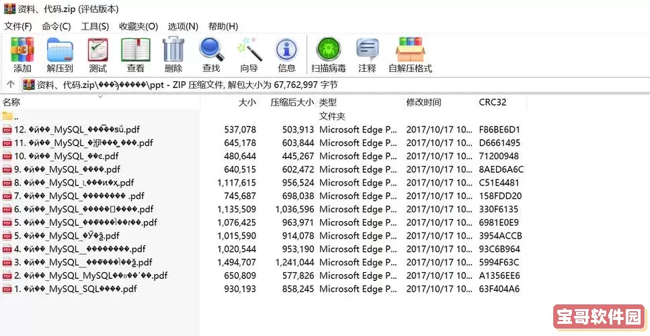Click size value 537,078

240,130
